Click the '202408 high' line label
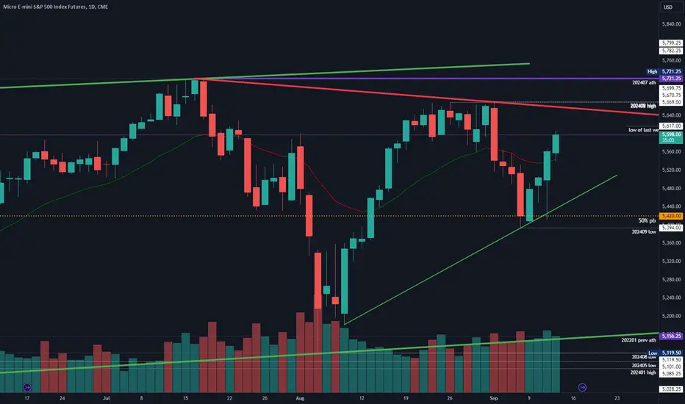Viewport: 685px width, 404px height. click(x=643, y=106)
